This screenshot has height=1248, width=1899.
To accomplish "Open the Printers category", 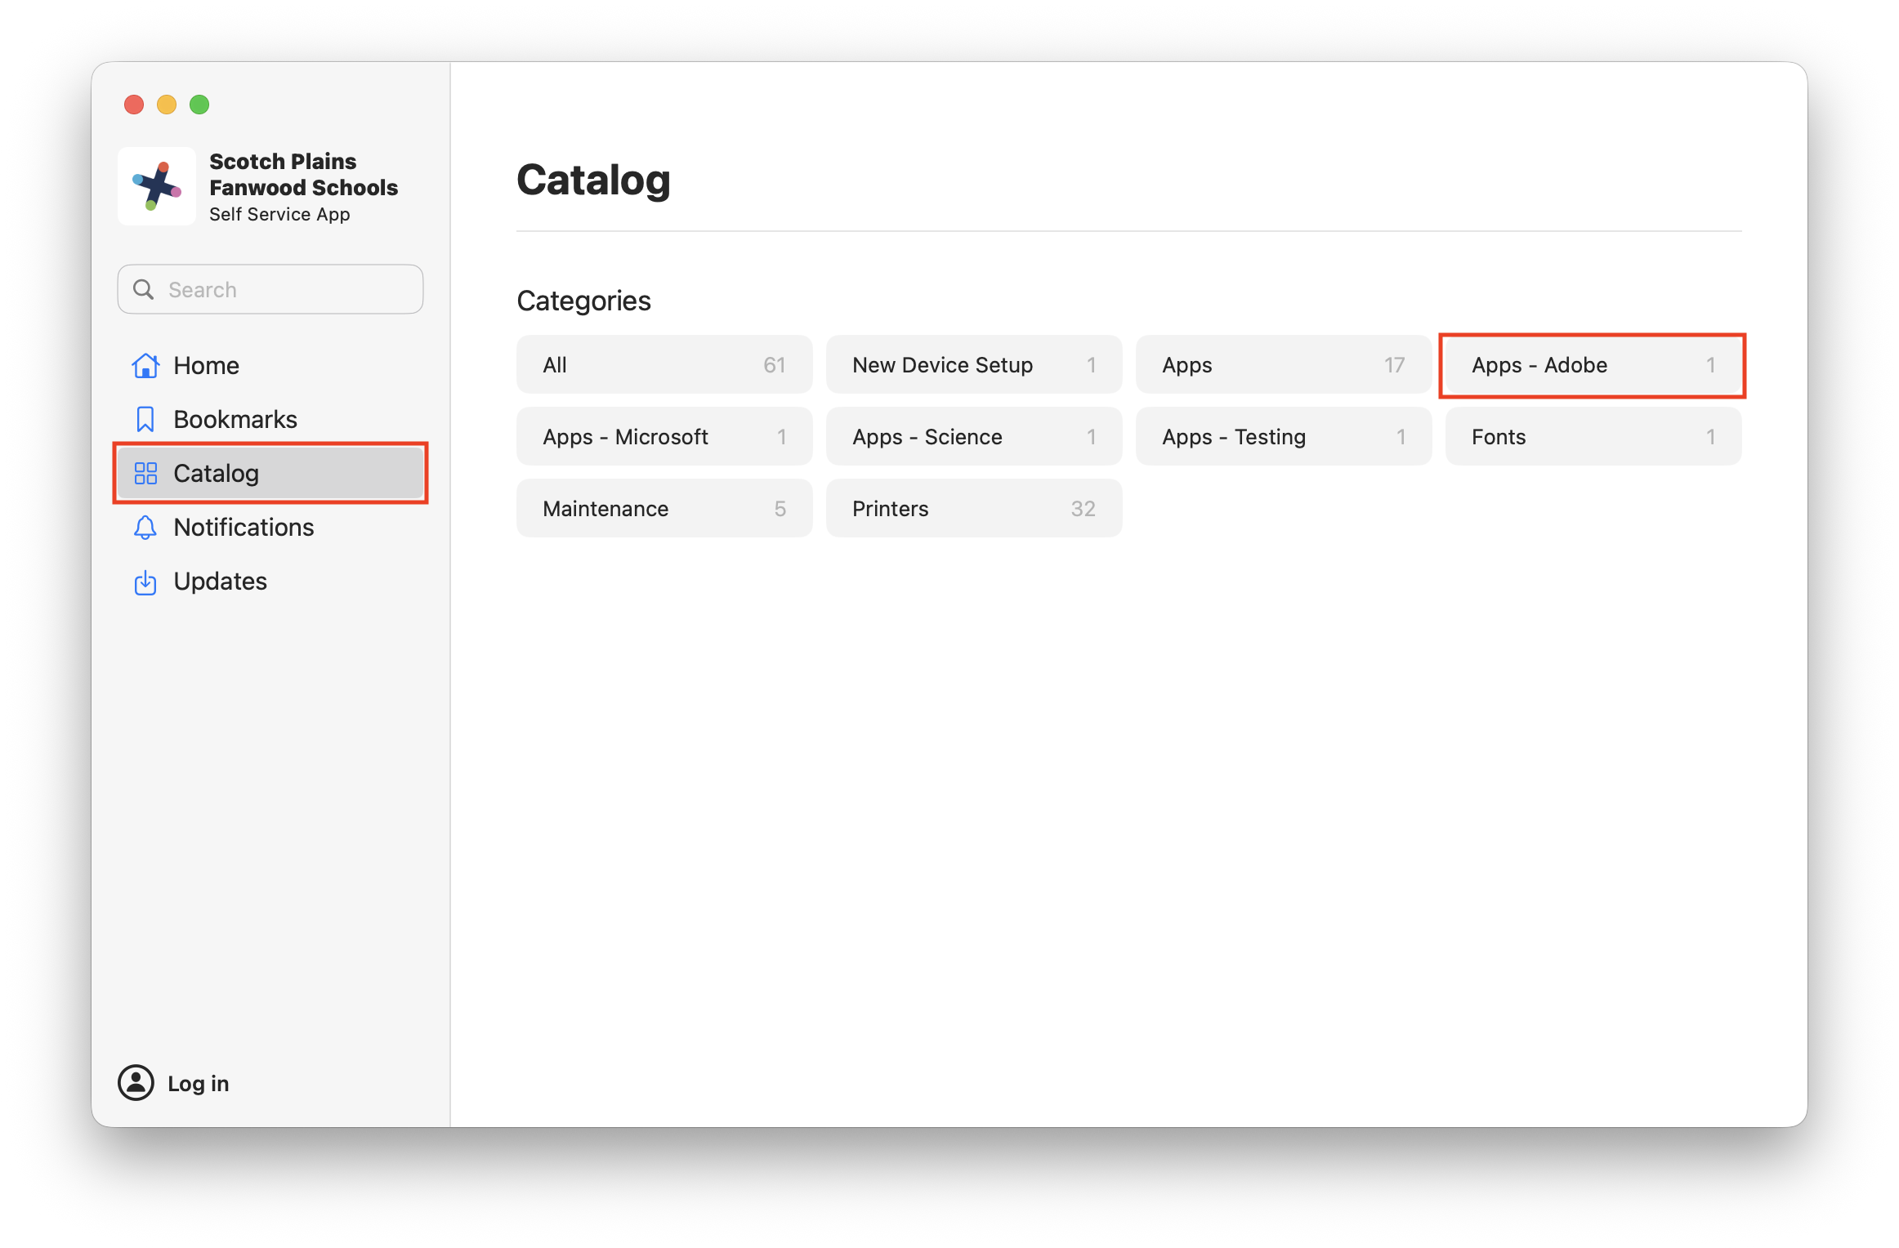I will point(973,509).
